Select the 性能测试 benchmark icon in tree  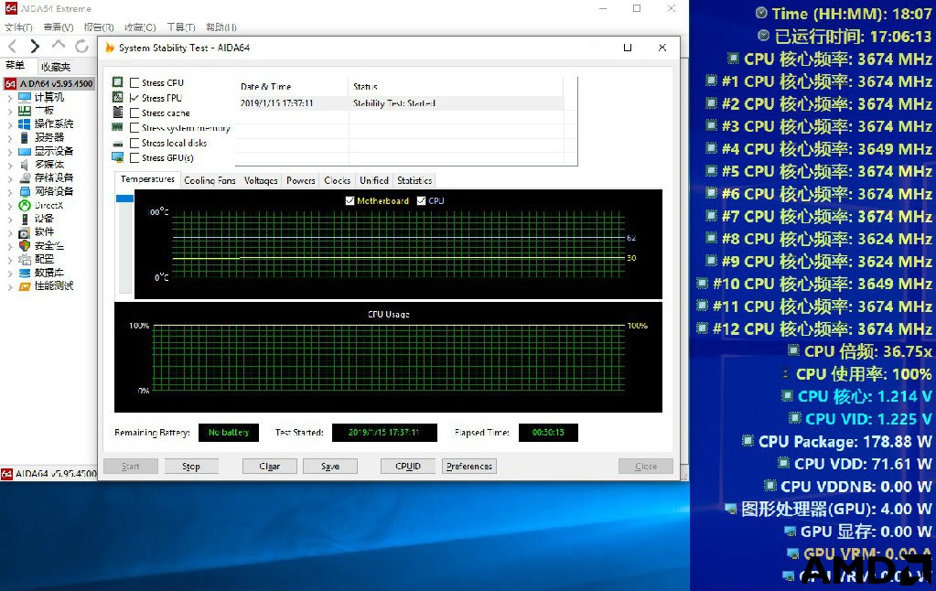tap(25, 286)
